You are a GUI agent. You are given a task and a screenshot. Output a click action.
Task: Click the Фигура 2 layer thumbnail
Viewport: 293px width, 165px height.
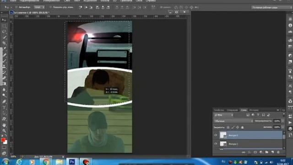pos(223,135)
